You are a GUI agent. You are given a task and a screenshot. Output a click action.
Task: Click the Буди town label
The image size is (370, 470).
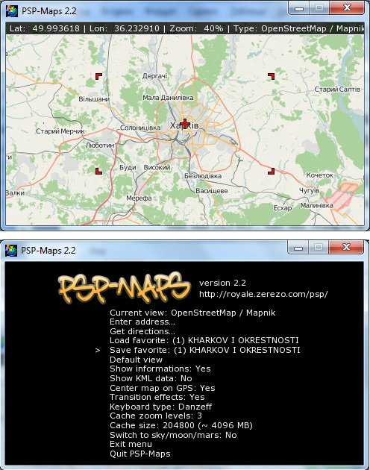pyautogui.click(x=128, y=167)
